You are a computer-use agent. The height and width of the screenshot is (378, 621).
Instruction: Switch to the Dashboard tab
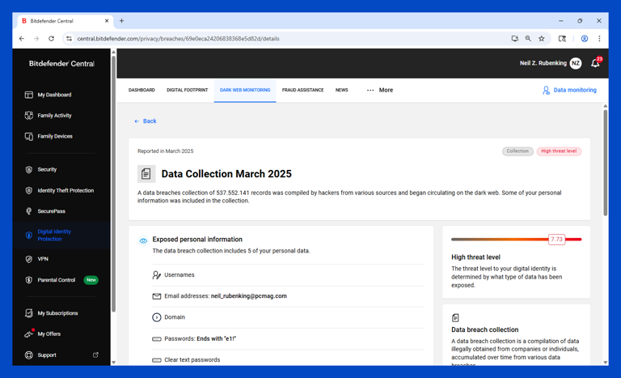[142, 90]
